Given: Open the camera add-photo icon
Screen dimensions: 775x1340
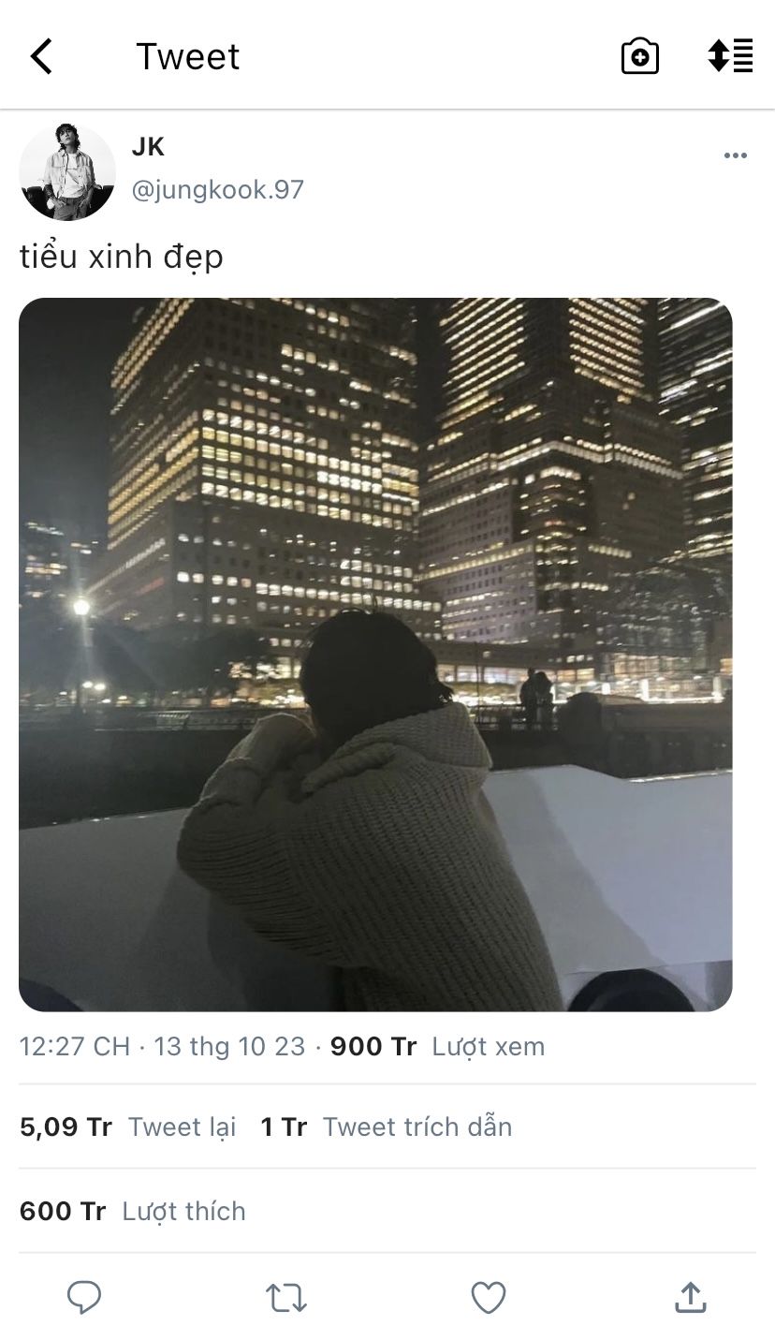Looking at the screenshot, I should [x=640, y=56].
